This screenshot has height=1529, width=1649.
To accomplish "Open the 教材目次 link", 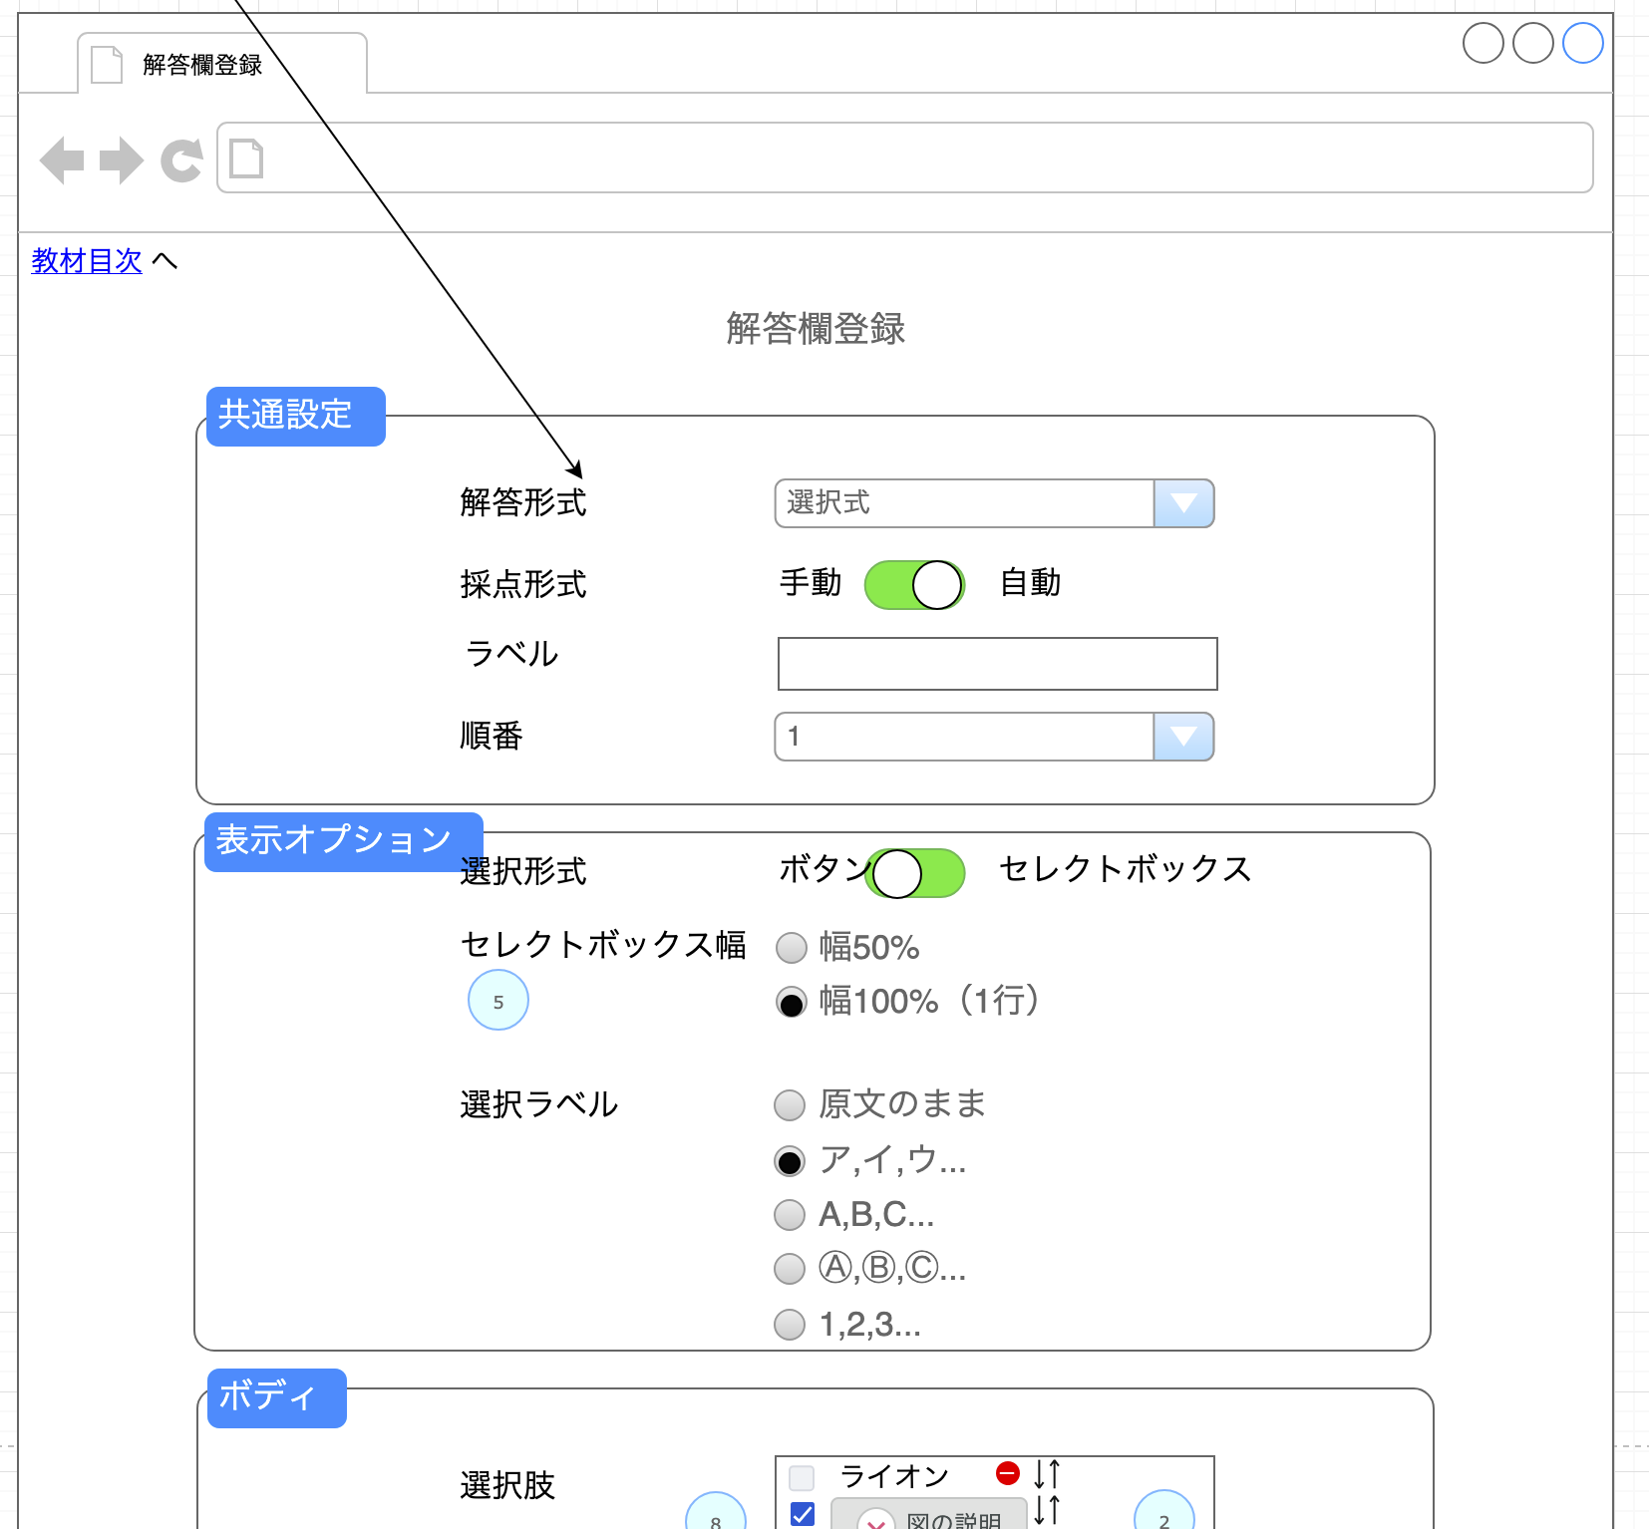I will (87, 261).
